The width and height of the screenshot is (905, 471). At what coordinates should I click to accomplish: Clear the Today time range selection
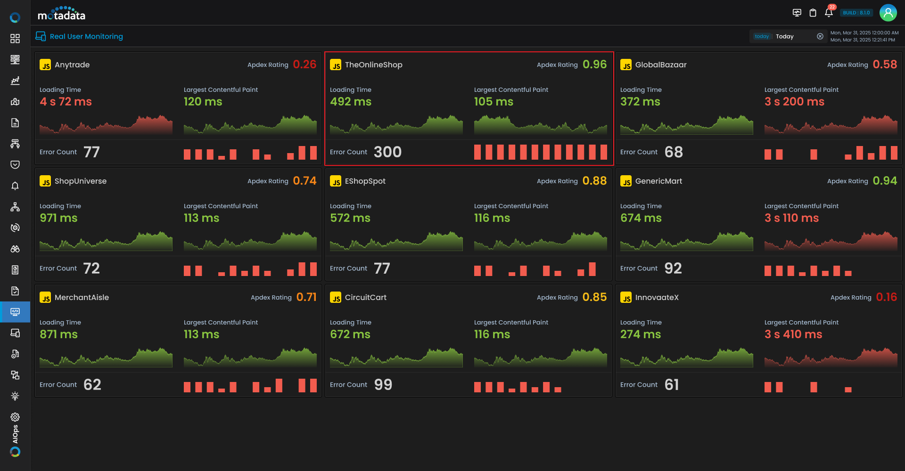pos(820,36)
